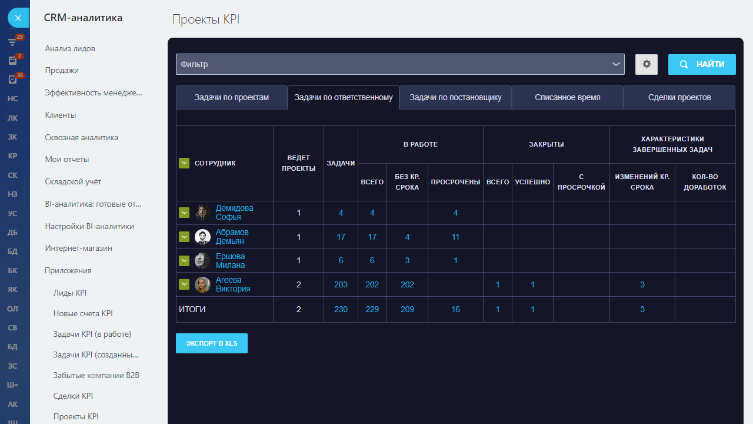This screenshot has width=753, height=424.
Task: Close the sidebar with the X button
Action: [18, 18]
